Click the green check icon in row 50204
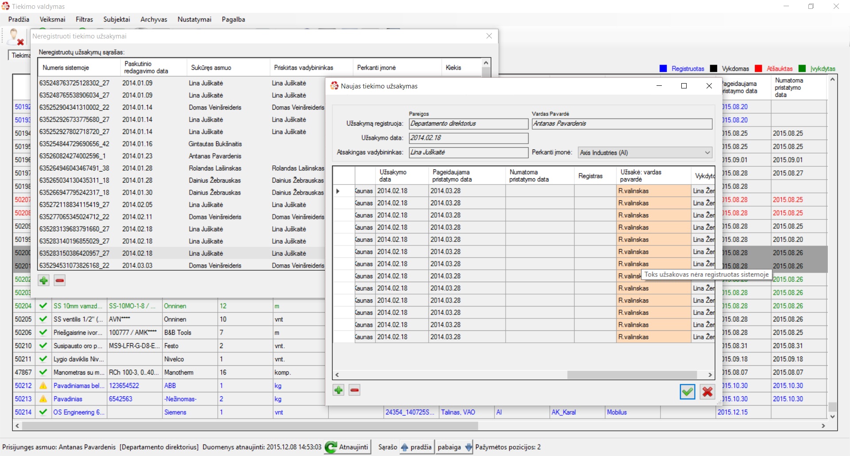 [x=43, y=306]
